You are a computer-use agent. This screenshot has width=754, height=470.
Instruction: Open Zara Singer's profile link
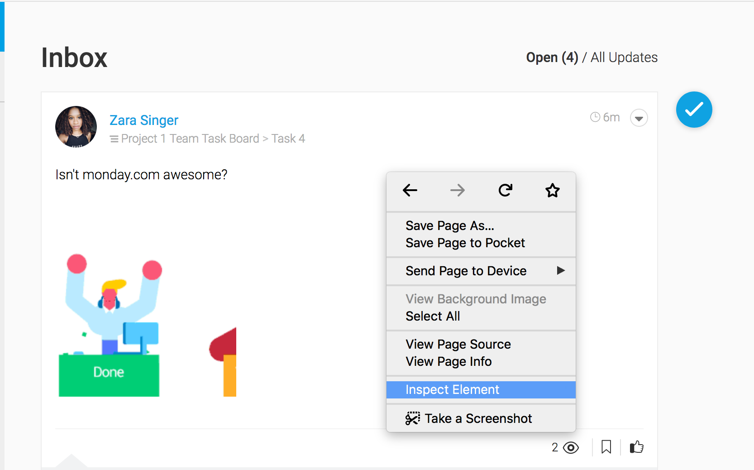tap(144, 120)
